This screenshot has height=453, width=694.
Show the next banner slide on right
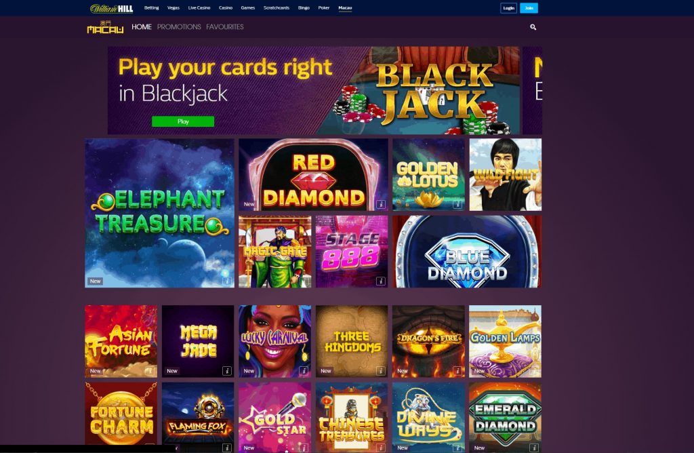coord(533,90)
